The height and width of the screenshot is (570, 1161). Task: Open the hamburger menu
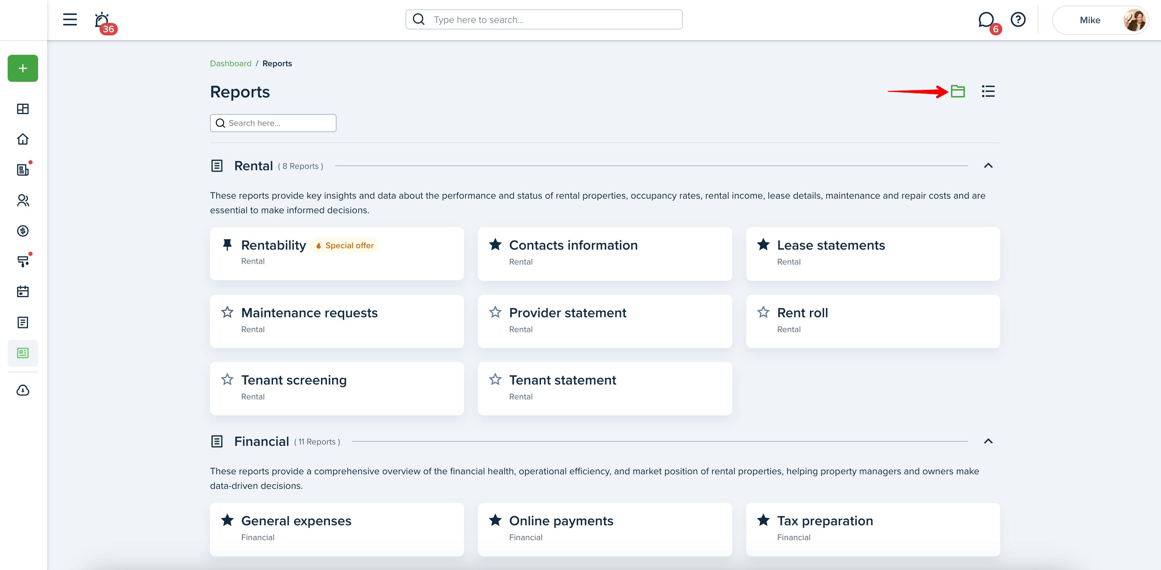[x=70, y=19]
